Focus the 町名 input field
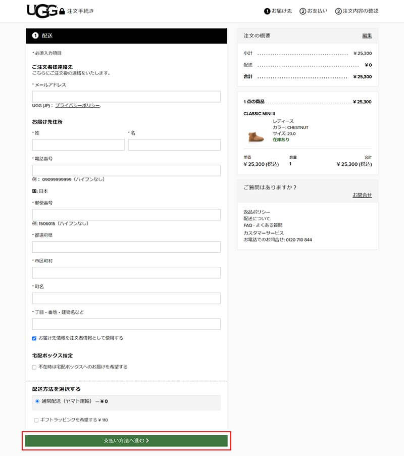The image size is (404, 456). (x=126, y=298)
